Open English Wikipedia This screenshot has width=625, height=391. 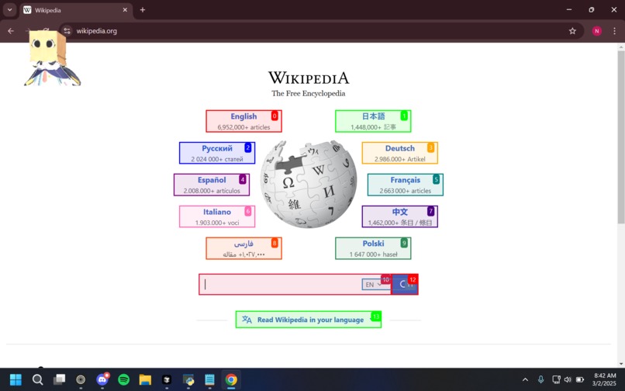243,121
